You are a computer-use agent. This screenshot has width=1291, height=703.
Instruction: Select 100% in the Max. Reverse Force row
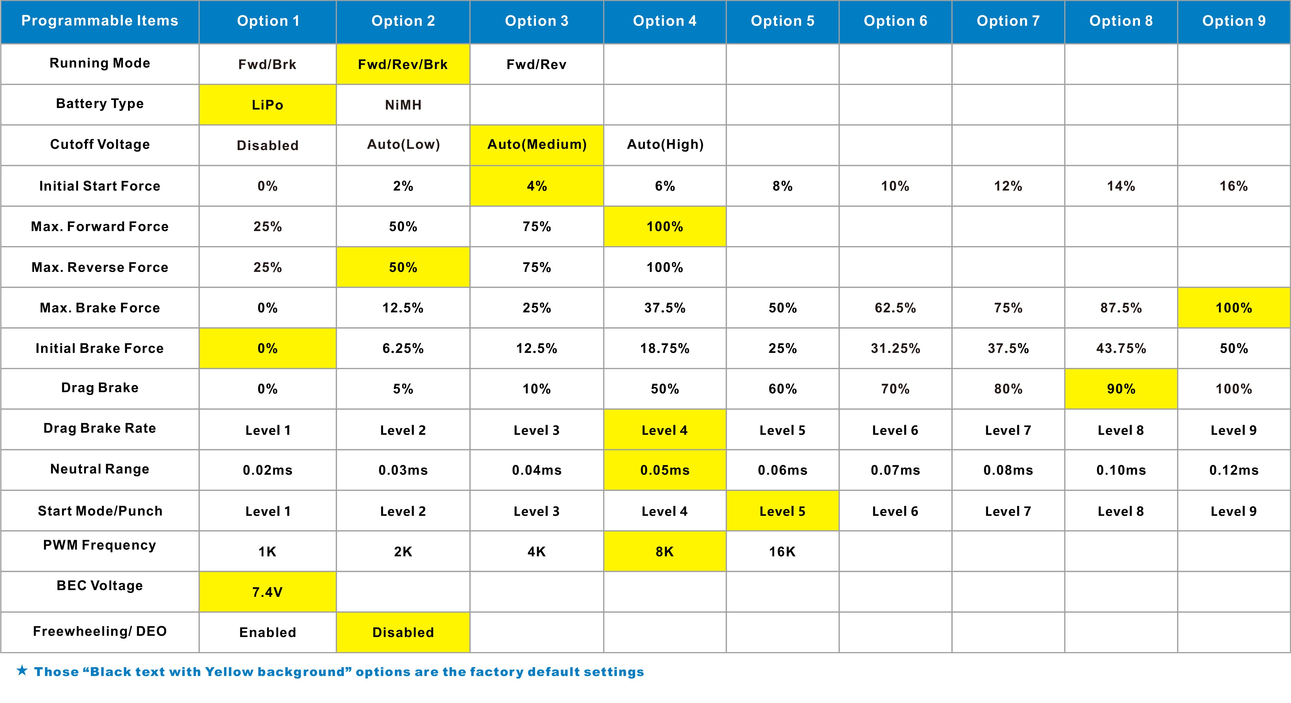pyautogui.click(x=665, y=267)
